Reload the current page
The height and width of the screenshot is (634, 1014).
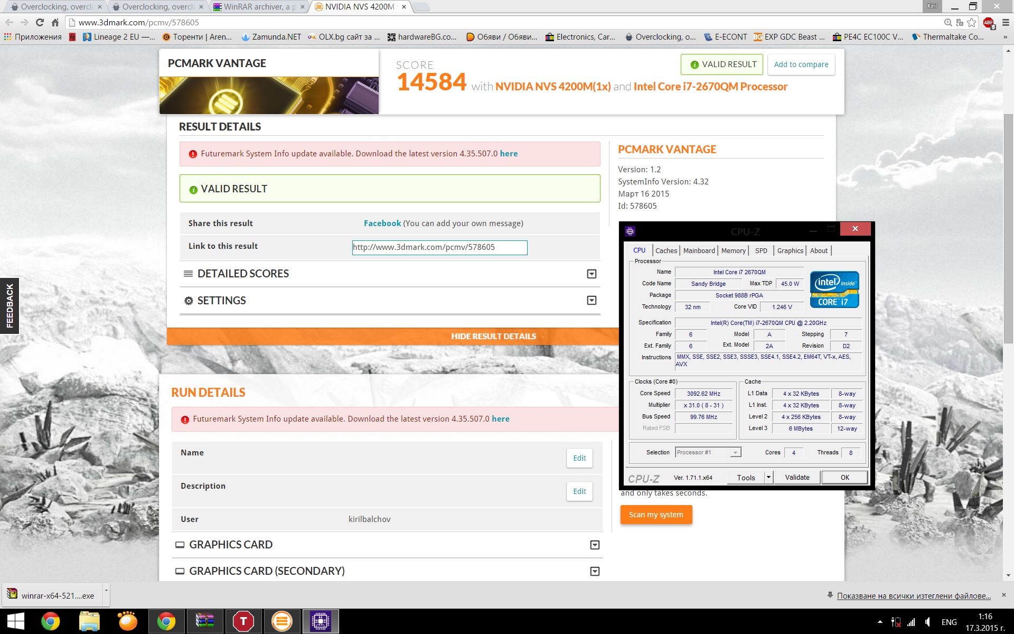pyautogui.click(x=40, y=22)
